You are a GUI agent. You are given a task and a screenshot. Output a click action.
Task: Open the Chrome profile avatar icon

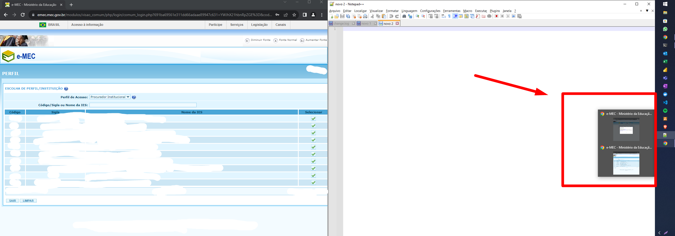pyautogui.click(x=313, y=15)
